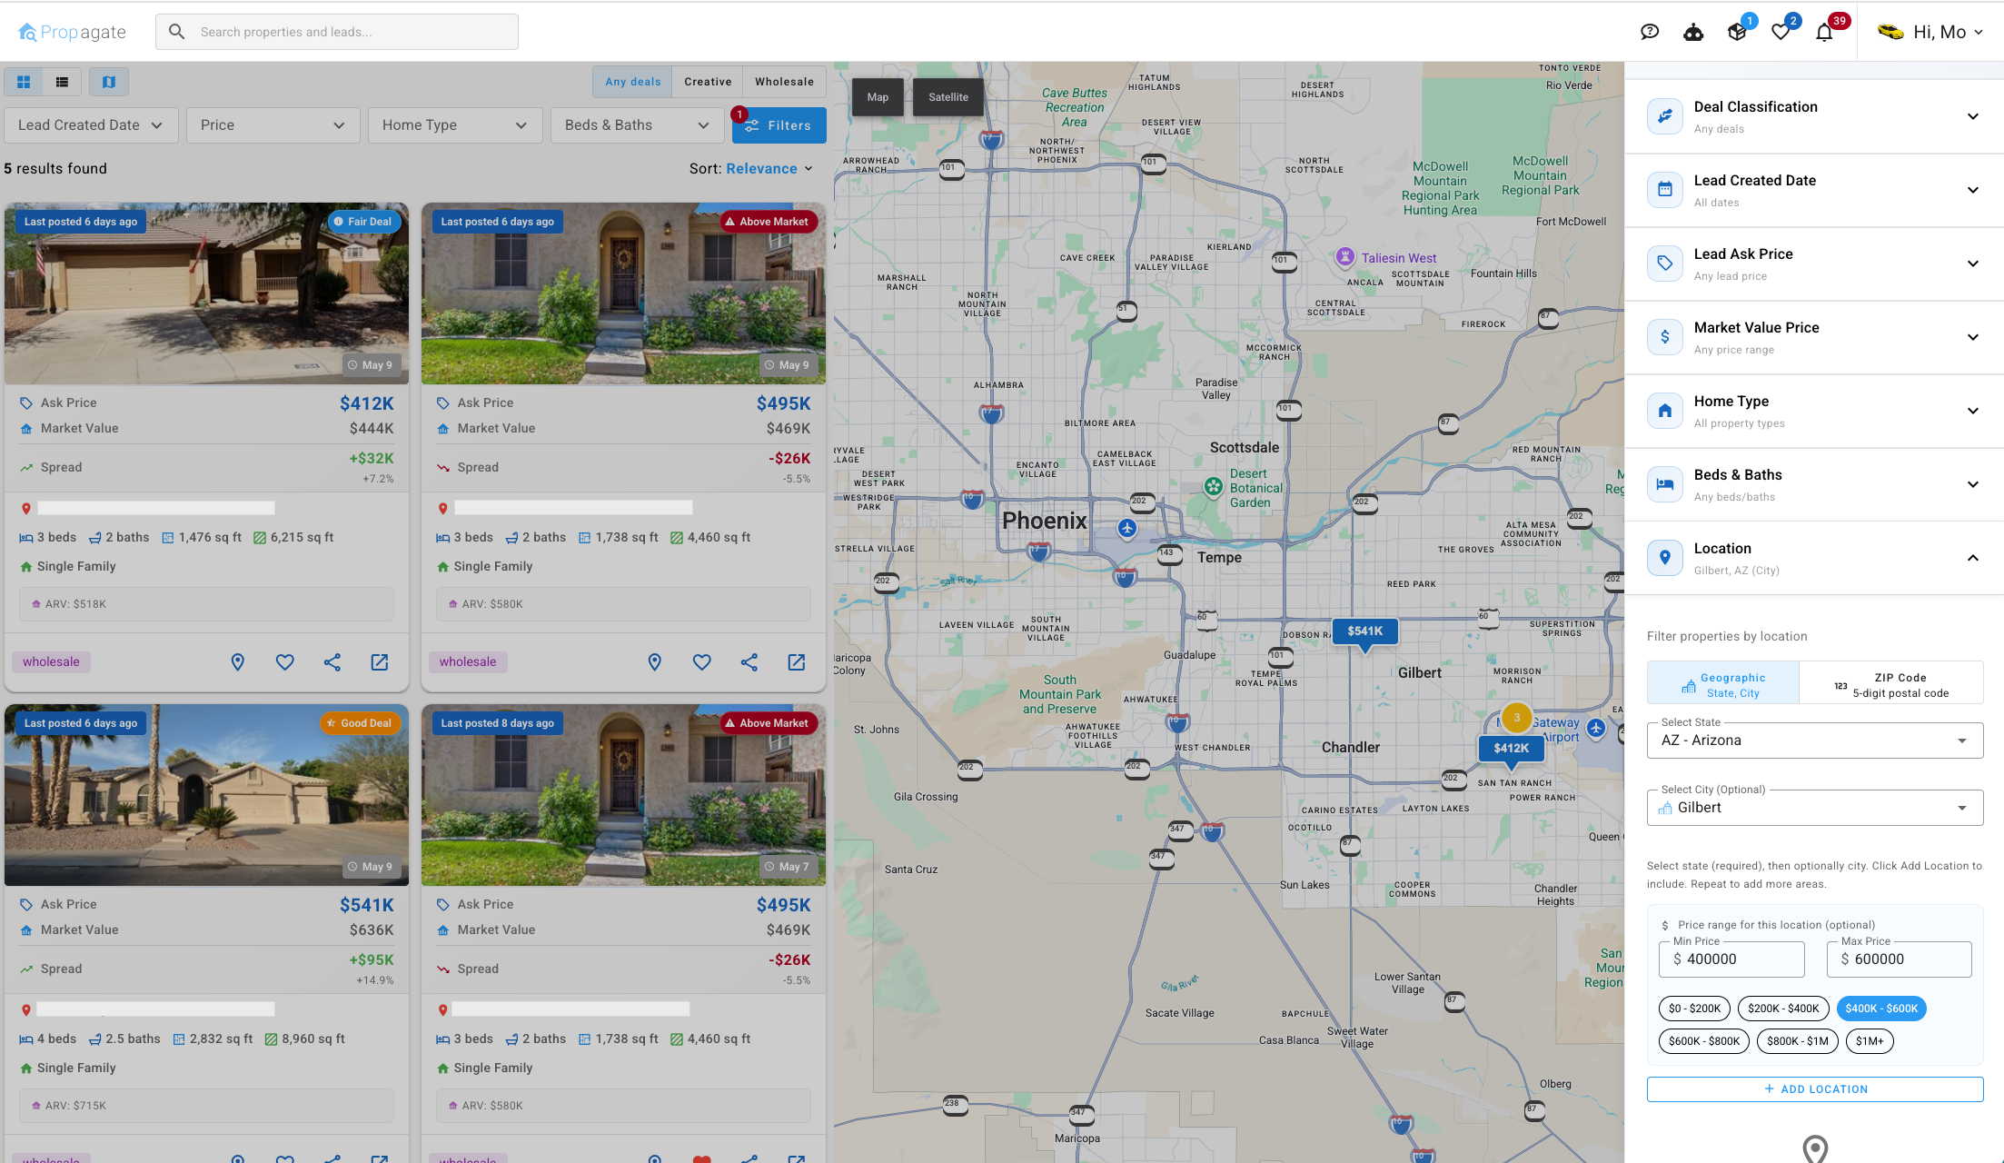
Task: Show the $412K property location on map
Action: (x=237, y=662)
